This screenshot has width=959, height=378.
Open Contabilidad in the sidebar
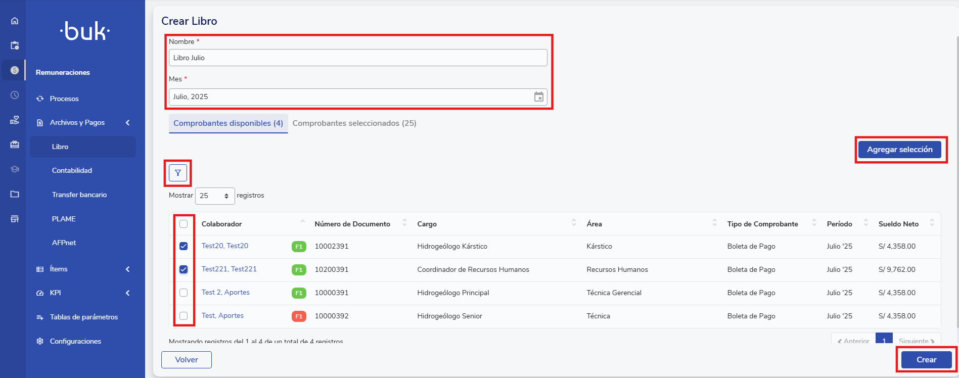pos(72,171)
